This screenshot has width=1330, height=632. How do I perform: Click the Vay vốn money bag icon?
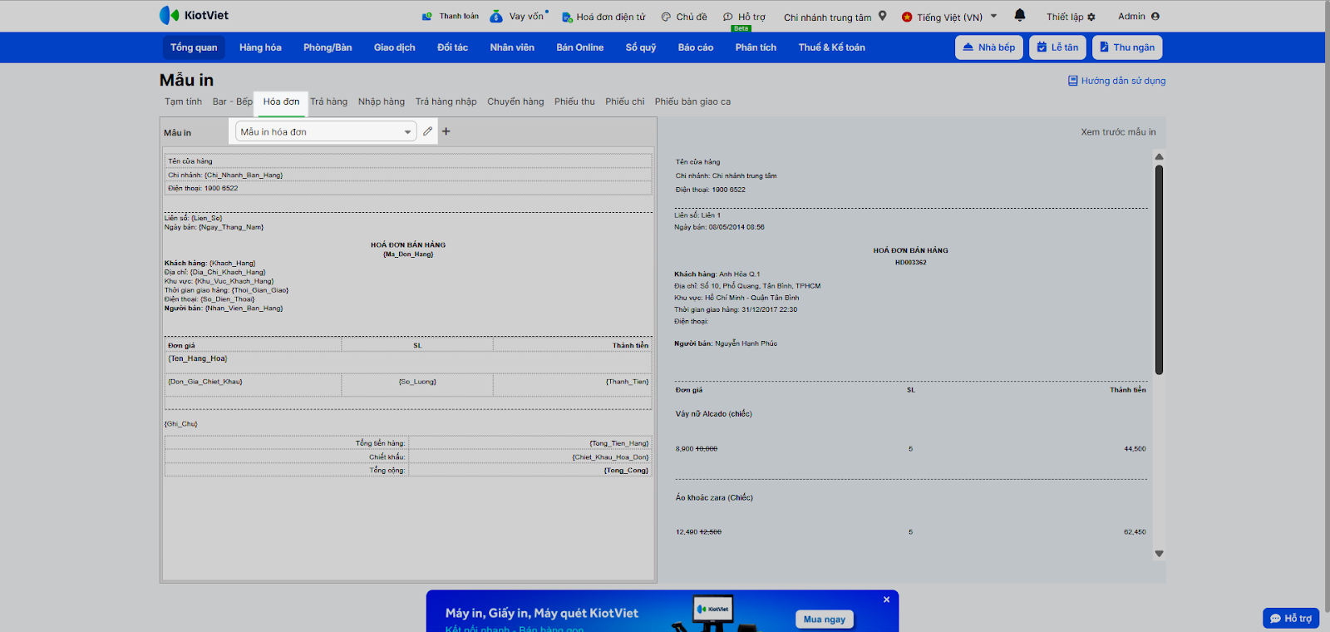(x=496, y=17)
